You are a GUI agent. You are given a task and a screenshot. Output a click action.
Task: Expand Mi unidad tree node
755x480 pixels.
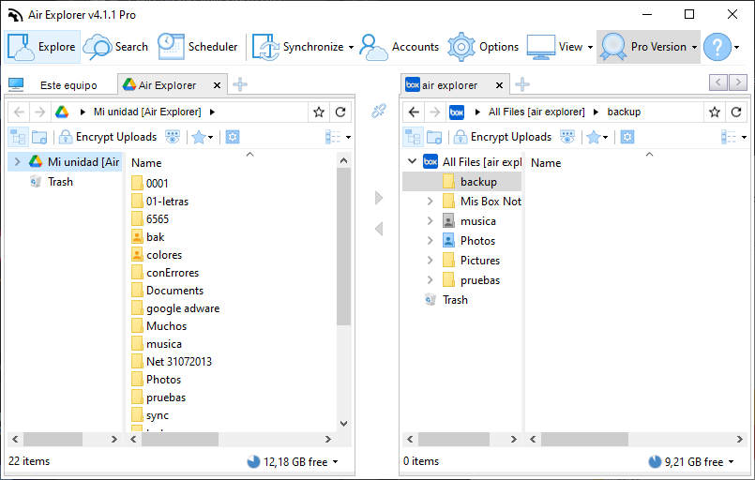[x=17, y=162]
